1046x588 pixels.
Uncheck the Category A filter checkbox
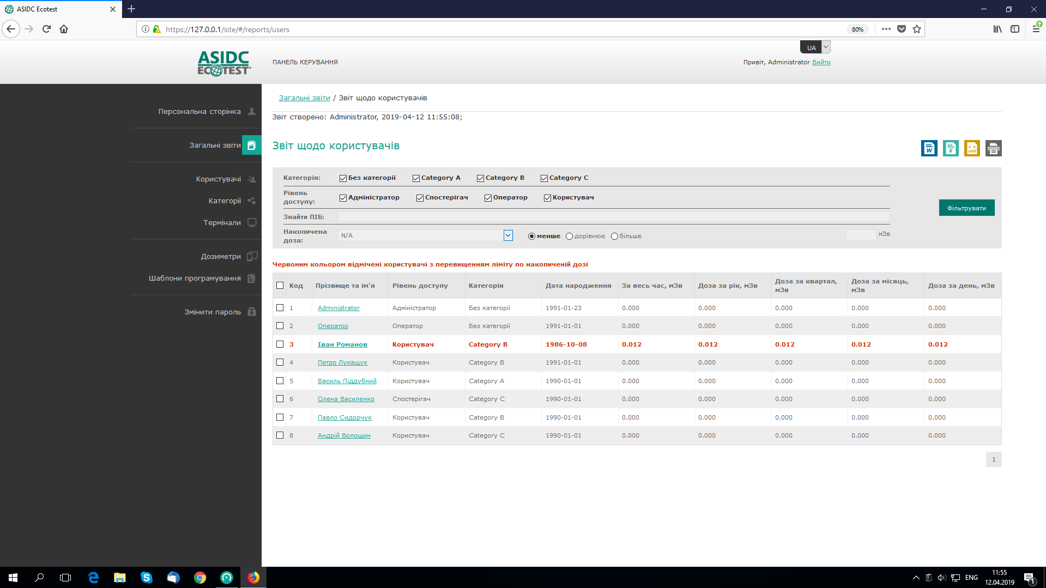[416, 178]
